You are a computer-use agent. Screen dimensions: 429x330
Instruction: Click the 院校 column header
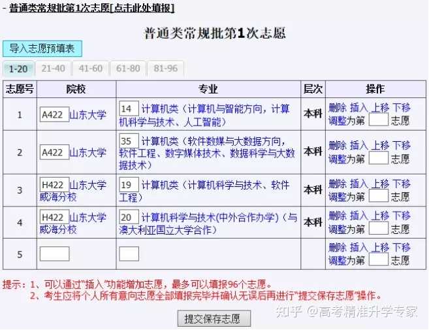76,89
